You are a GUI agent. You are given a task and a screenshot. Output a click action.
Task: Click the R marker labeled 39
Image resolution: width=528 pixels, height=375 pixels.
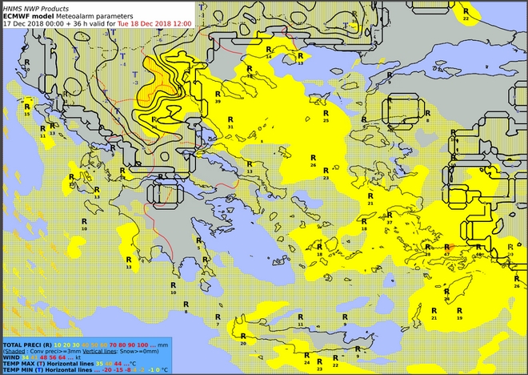click(x=218, y=95)
